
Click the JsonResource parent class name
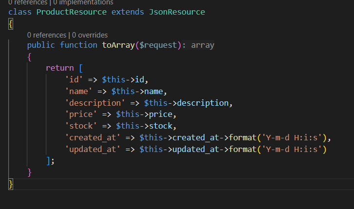coord(177,11)
